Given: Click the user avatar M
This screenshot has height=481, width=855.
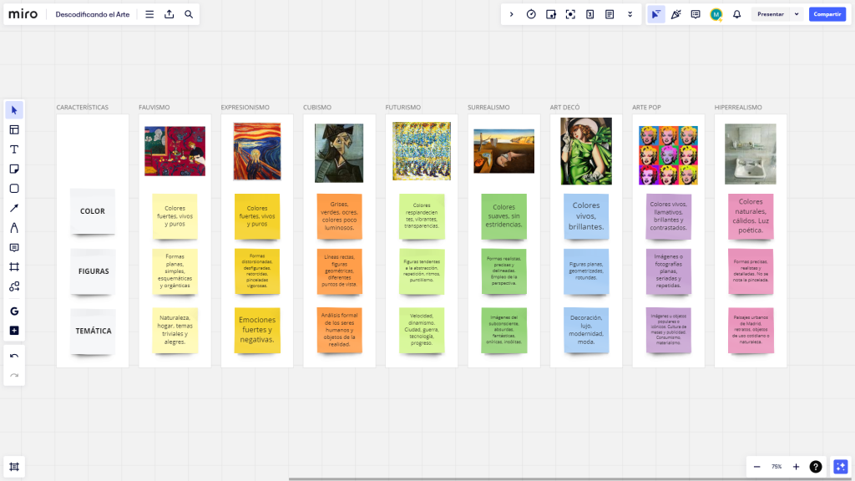Looking at the screenshot, I should (x=716, y=14).
